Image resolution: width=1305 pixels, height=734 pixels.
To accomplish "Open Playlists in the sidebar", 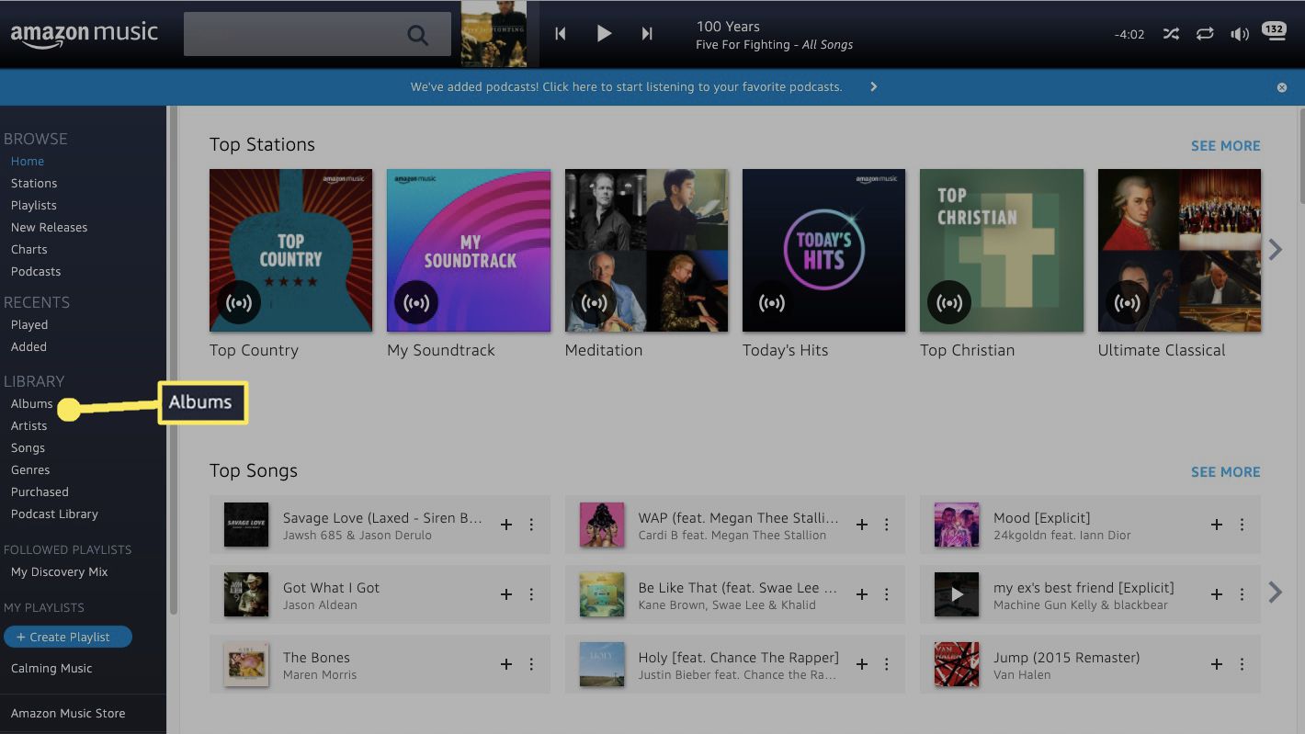I will point(34,205).
